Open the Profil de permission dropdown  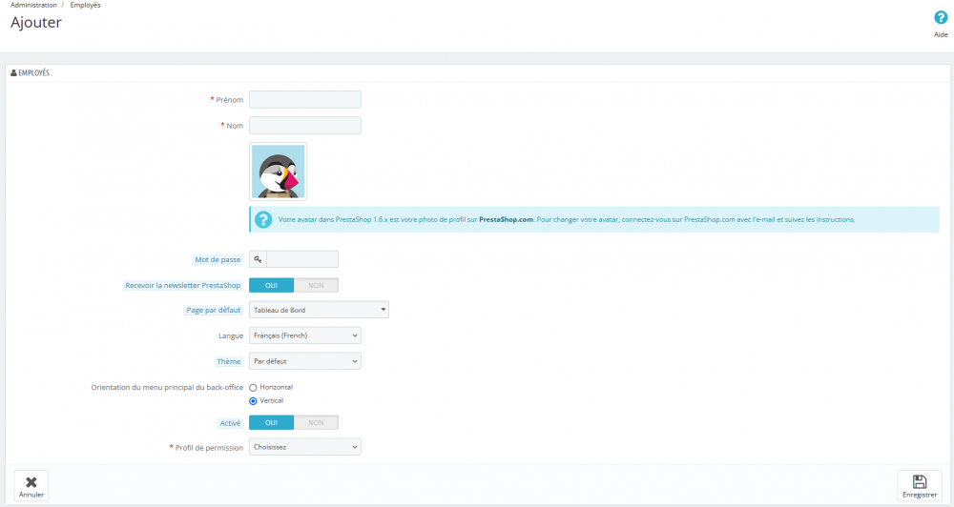(305, 447)
